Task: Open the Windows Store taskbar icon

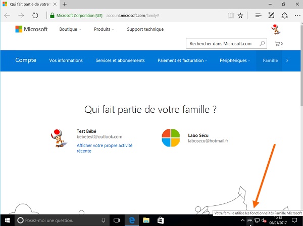Action: click(161, 220)
